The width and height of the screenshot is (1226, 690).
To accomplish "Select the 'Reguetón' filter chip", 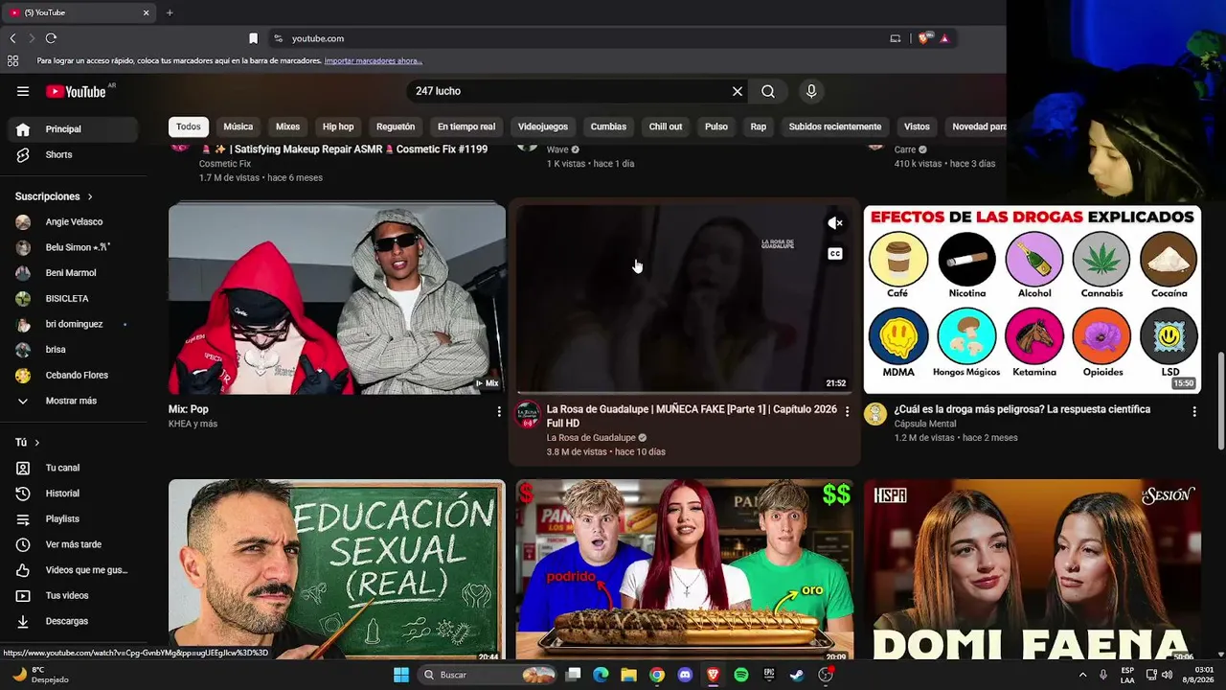I will click(396, 126).
